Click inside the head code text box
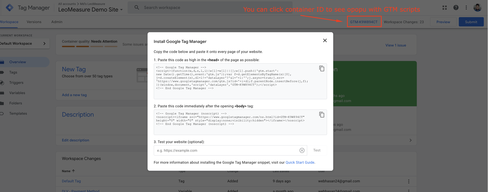The height and width of the screenshot is (192, 488). pyautogui.click(x=240, y=81)
